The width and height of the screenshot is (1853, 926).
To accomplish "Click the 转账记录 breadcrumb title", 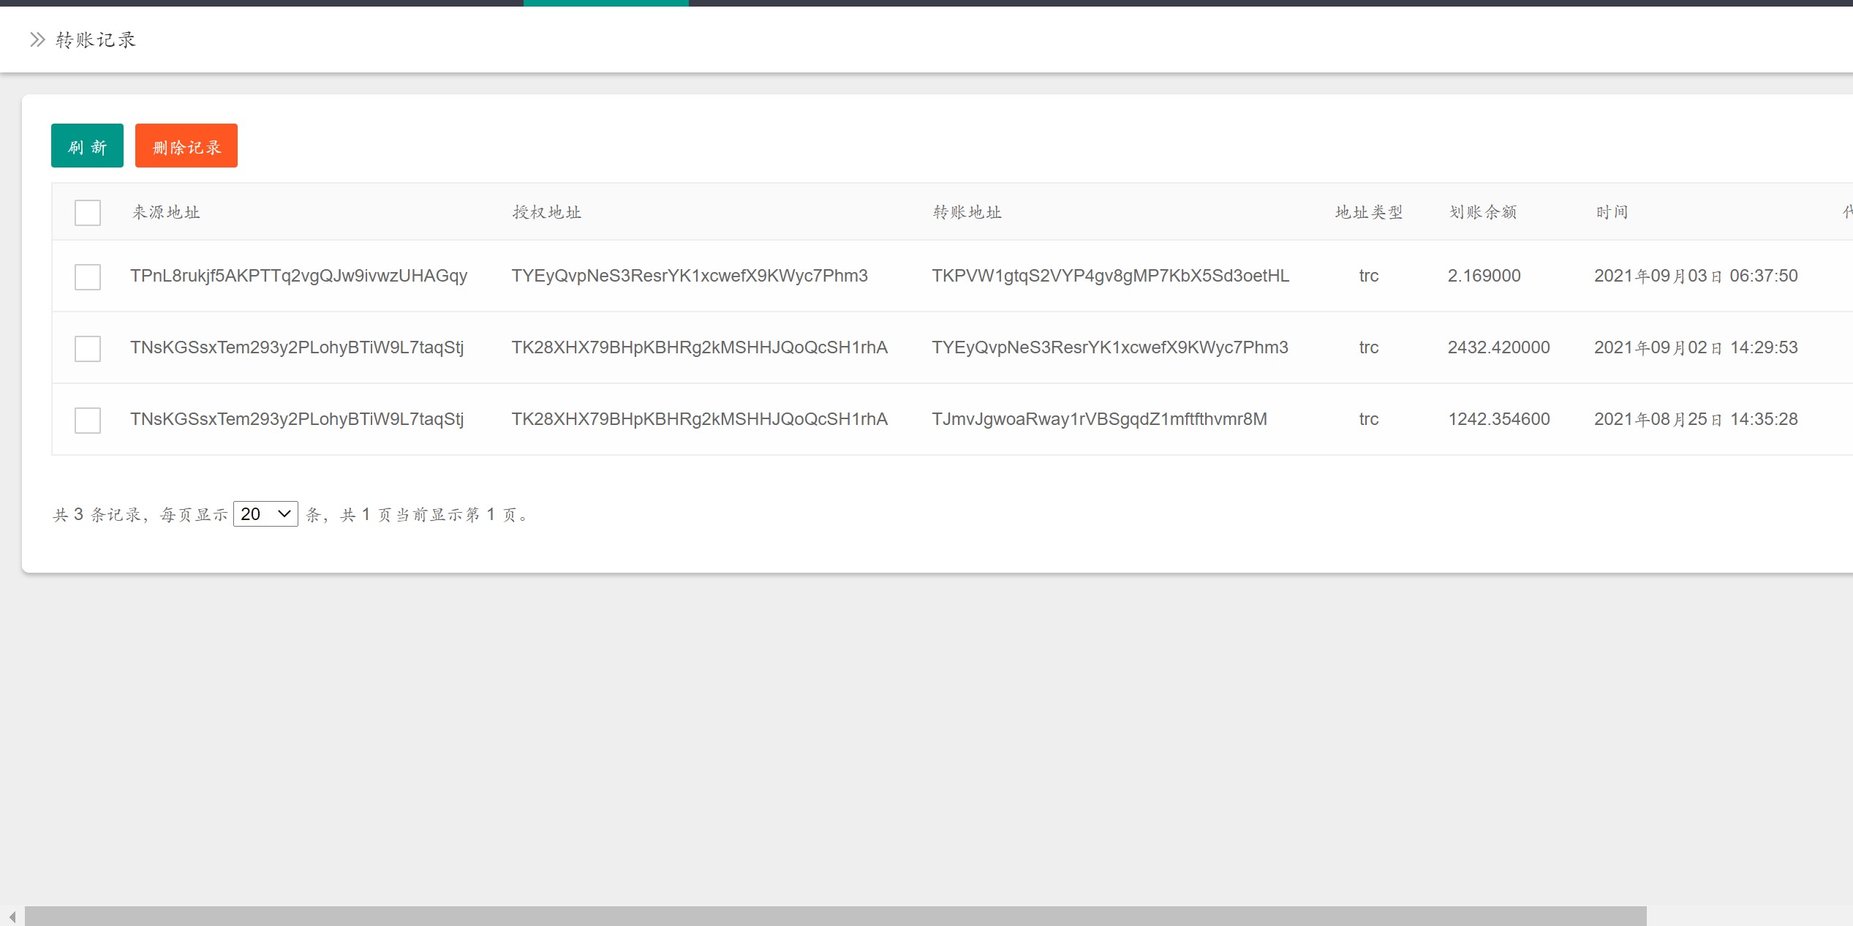I will (96, 39).
